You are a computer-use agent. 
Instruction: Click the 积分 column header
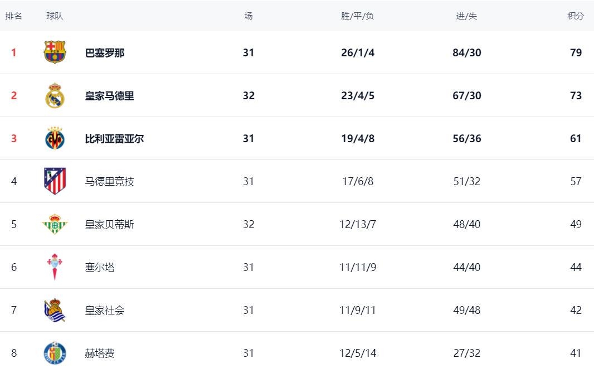576,16
